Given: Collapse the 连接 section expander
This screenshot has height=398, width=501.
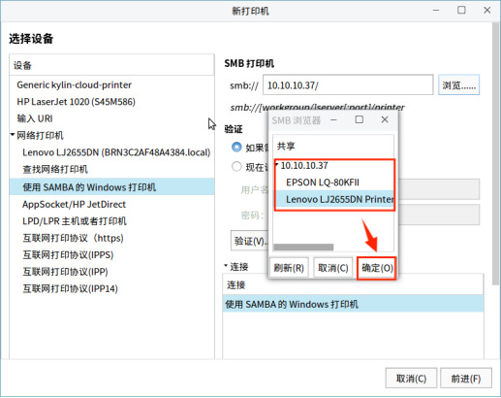Looking at the screenshot, I should pyautogui.click(x=226, y=266).
